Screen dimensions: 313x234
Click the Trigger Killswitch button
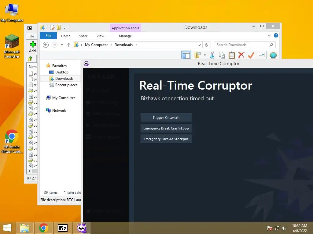tap(166, 118)
